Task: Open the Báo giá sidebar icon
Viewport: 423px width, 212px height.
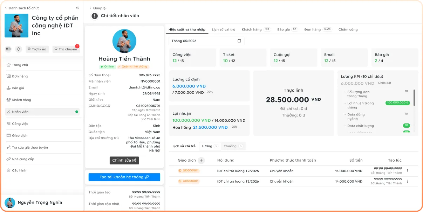Action: click(x=8, y=88)
